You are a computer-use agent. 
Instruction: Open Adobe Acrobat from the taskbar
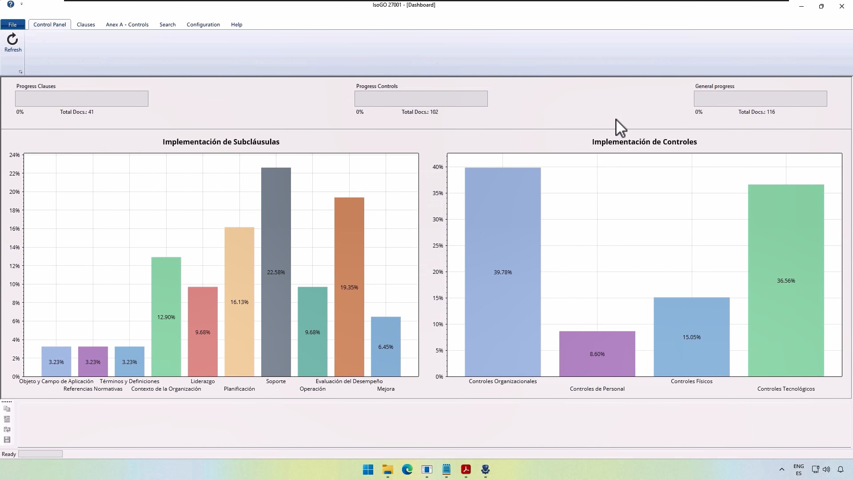coord(466,470)
